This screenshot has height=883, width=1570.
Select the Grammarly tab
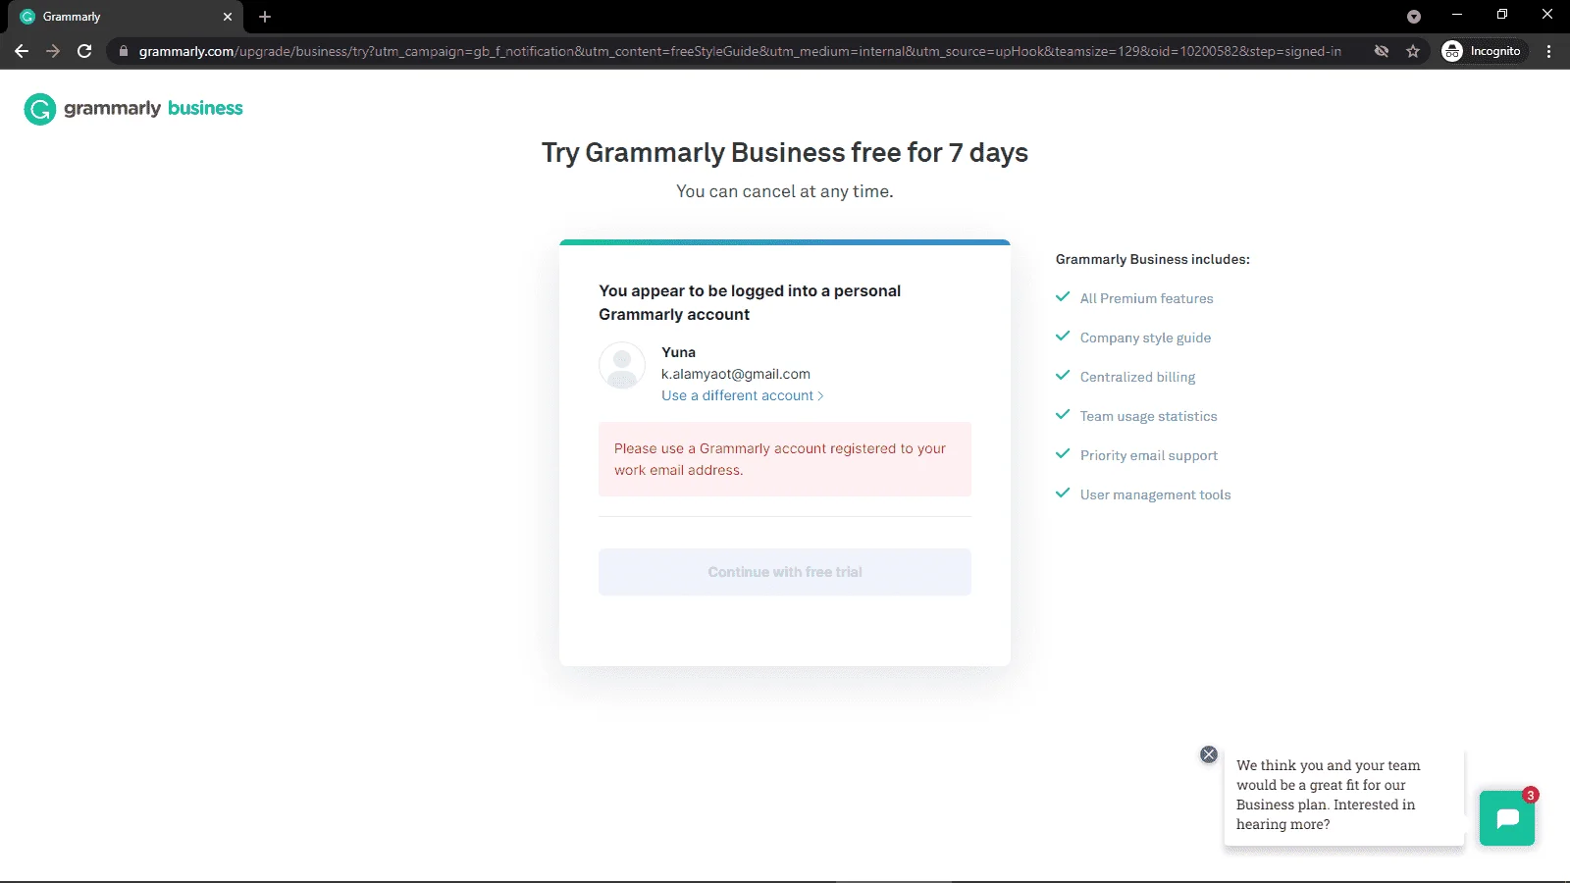point(128,17)
